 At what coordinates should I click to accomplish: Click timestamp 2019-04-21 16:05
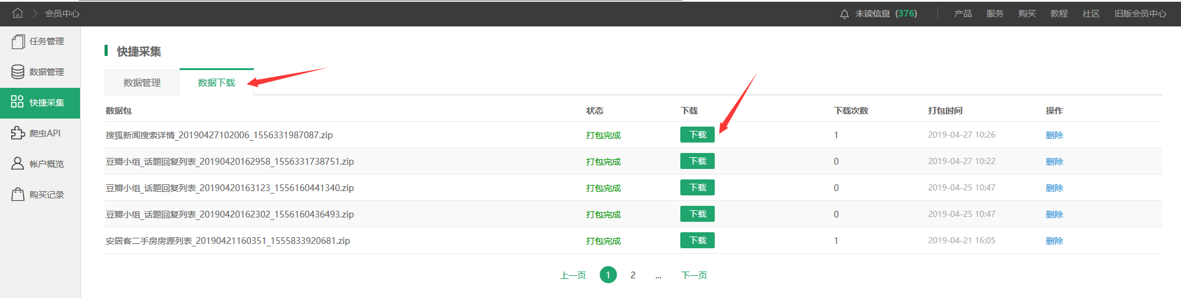961,240
